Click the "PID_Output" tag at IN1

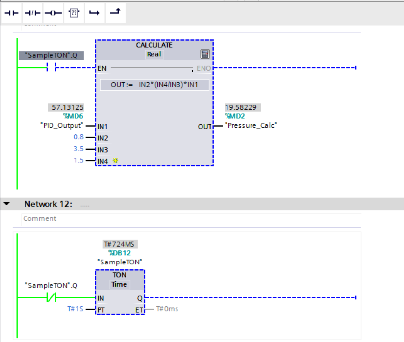pos(62,126)
